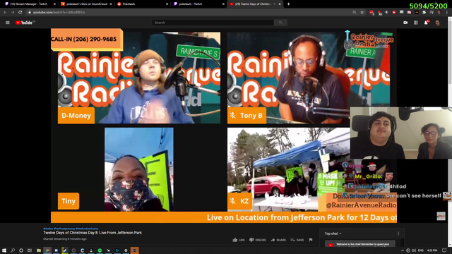Image resolution: width=452 pixels, height=254 pixels.
Task: Open the YouTube create video camera icon
Action: pyautogui.click(x=405, y=23)
